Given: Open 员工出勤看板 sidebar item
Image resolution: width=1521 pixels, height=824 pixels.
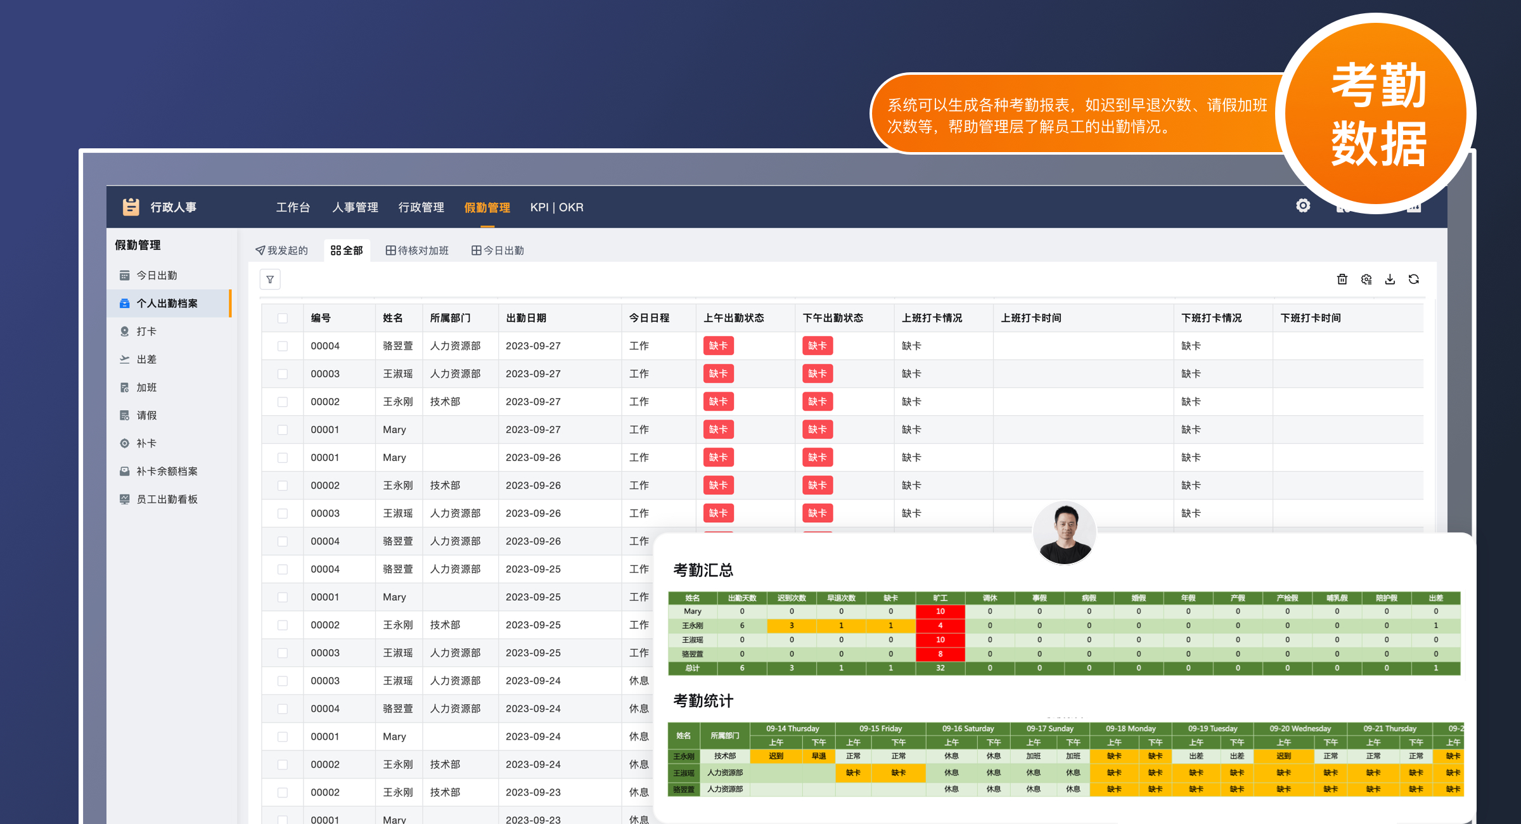Looking at the screenshot, I should click(x=167, y=499).
